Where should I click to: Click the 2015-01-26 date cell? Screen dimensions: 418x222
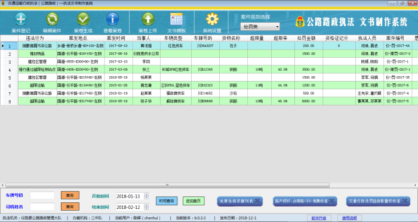point(118,86)
